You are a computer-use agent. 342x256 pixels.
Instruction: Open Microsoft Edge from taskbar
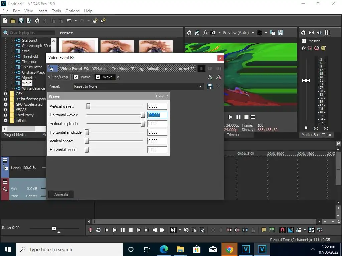(164, 249)
